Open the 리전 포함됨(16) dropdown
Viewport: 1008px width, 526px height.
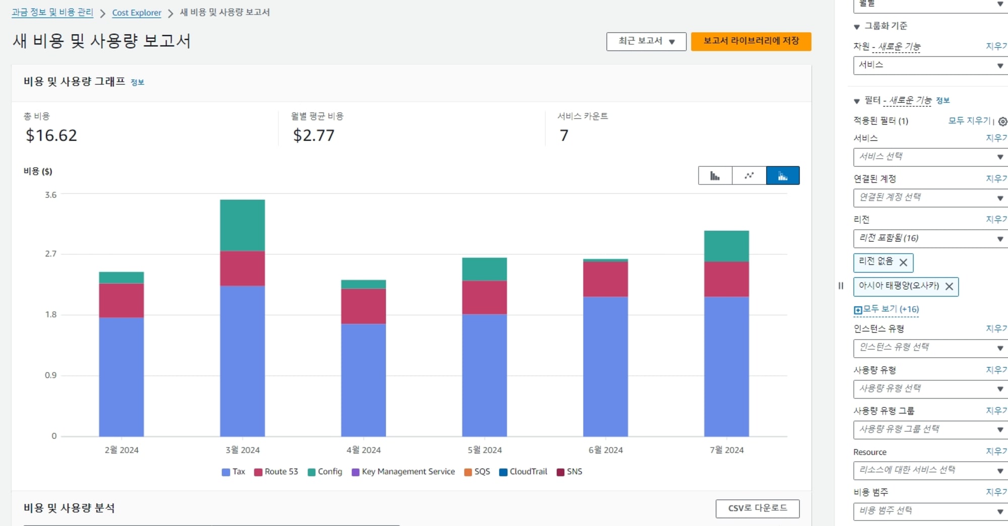click(x=930, y=239)
